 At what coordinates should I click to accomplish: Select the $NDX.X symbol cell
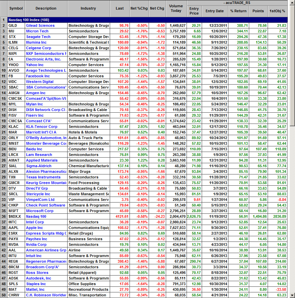(x=16, y=216)
